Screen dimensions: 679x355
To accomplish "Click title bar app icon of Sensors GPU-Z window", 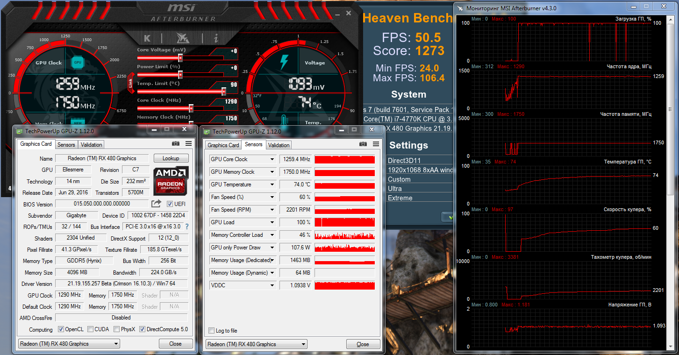I will coord(206,132).
